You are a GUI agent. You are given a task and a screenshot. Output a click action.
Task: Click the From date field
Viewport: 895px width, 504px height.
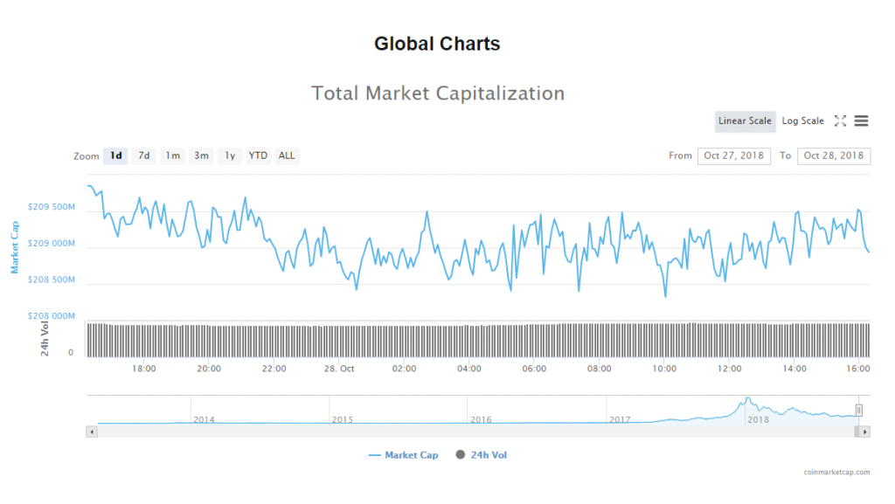733,156
